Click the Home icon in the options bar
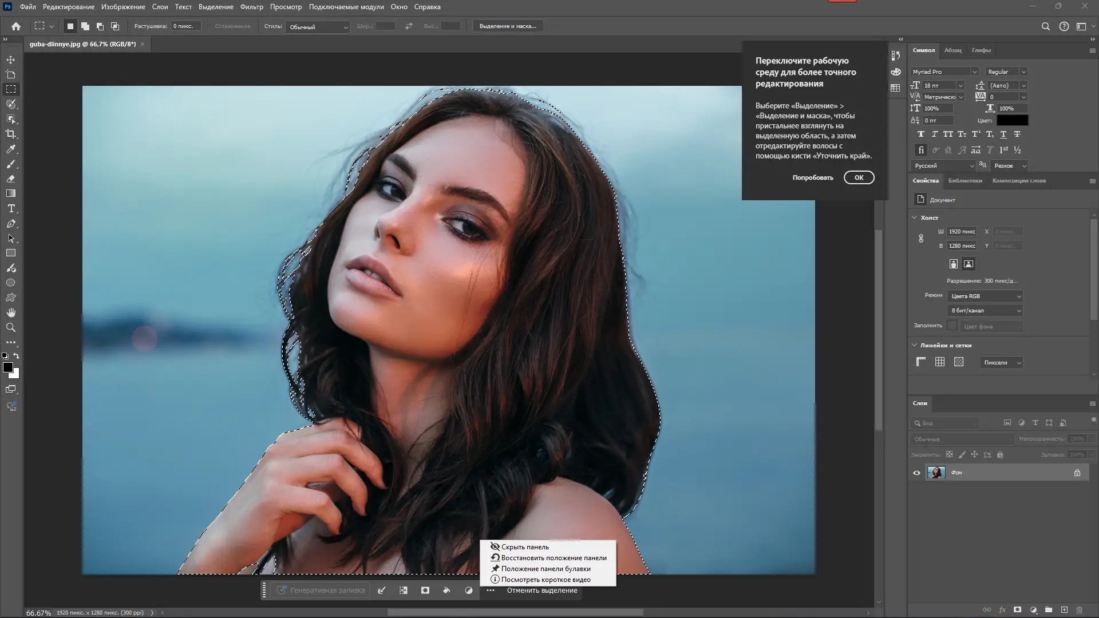 [x=16, y=26]
